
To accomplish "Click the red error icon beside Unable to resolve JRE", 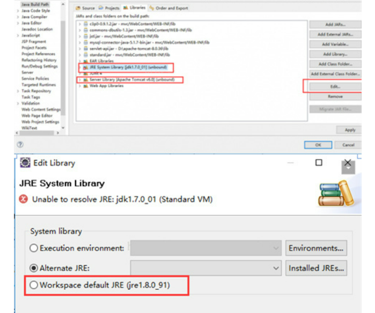I will pyautogui.click(x=24, y=199).
